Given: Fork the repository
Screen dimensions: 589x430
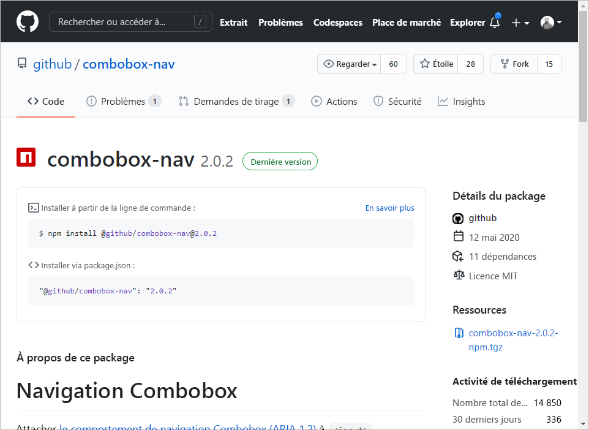Looking at the screenshot, I should pyautogui.click(x=514, y=64).
